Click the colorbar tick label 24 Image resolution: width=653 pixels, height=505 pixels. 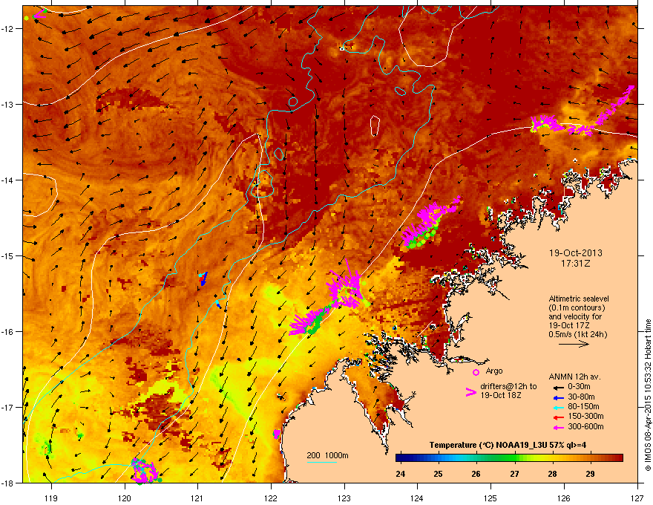400,474
